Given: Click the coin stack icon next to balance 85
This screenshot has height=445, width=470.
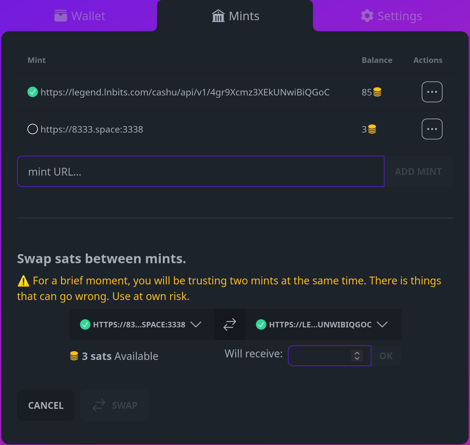Looking at the screenshot, I should pyautogui.click(x=377, y=92).
